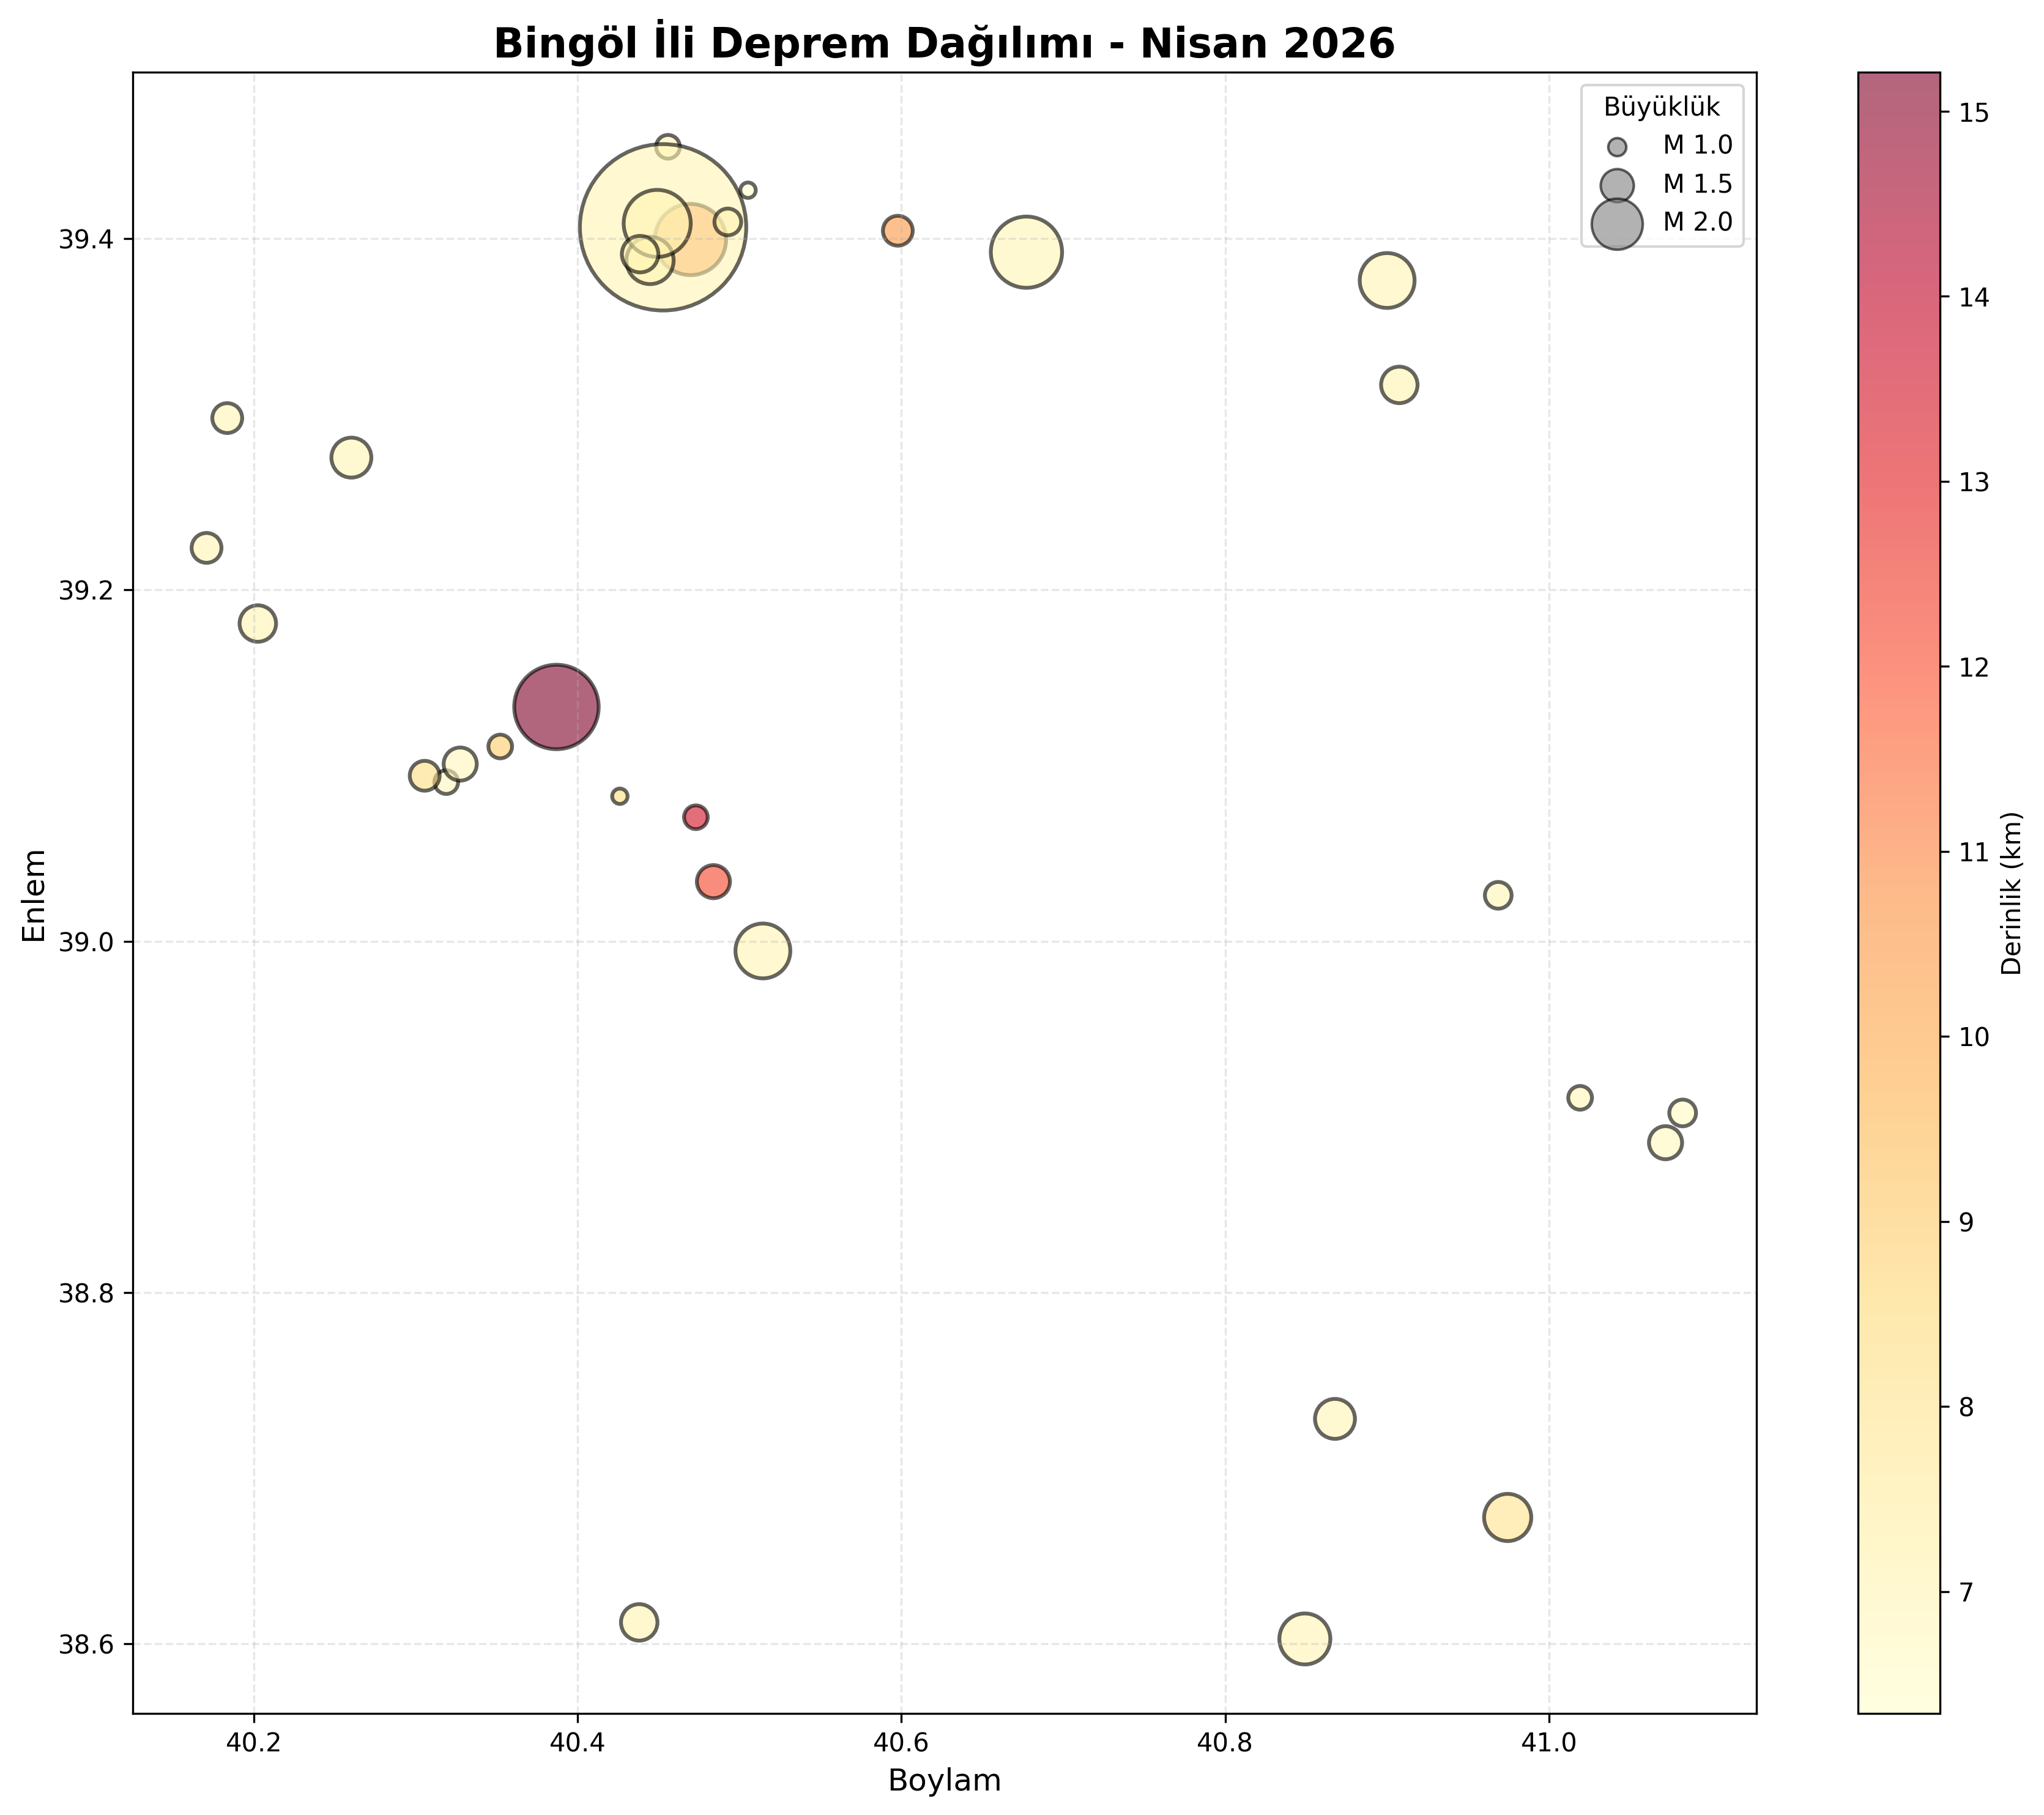The width and height of the screenshot is (2044, 1815).
Task: Click the y-axis tick label '39.2'
Action: [x=86, y=591]
